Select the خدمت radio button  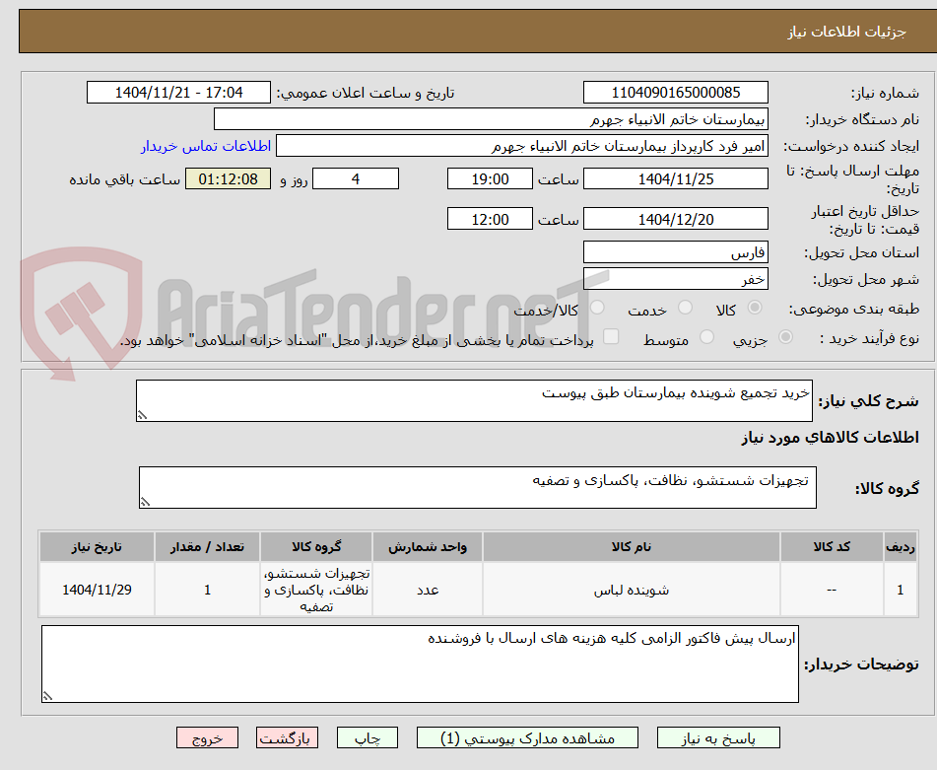click(x=685, y=308)
